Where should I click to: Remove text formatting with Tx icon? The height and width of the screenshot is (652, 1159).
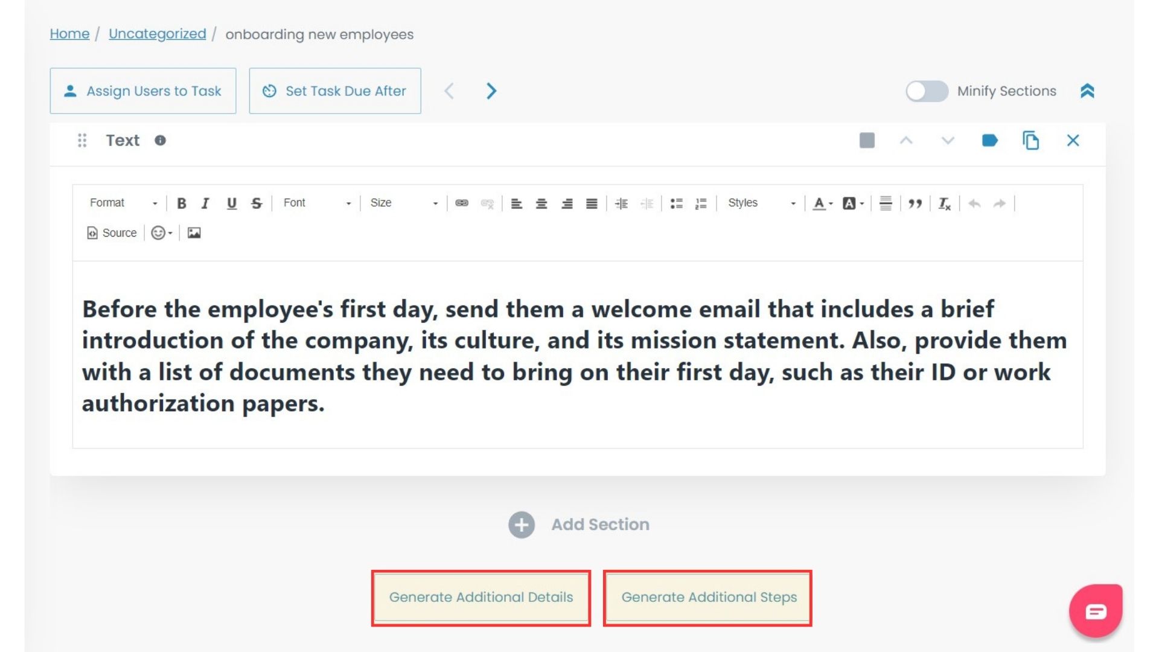point(943,203)
